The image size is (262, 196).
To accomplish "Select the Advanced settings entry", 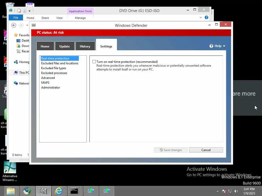I will tap(48, 78).
